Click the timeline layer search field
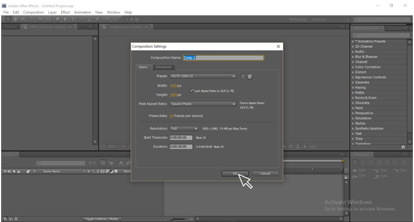 61,163
